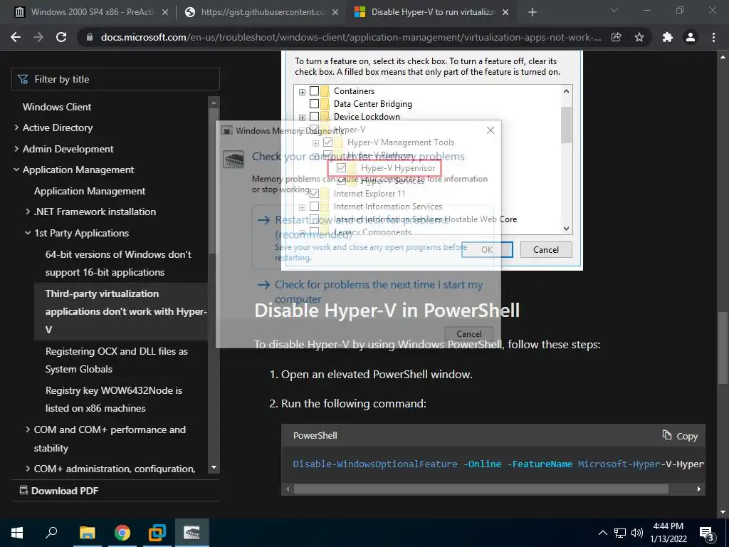Open the Chrome extensions puzzle icon
The width and height of the screenshot is (729, 547).
[x=668, y=37]
